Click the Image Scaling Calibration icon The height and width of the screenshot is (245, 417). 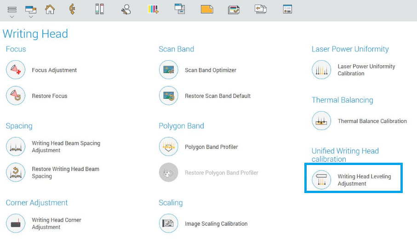[169, 223]
